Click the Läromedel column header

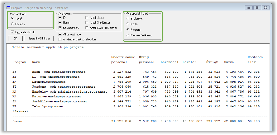pyautogui.click(x=170, y=62)
